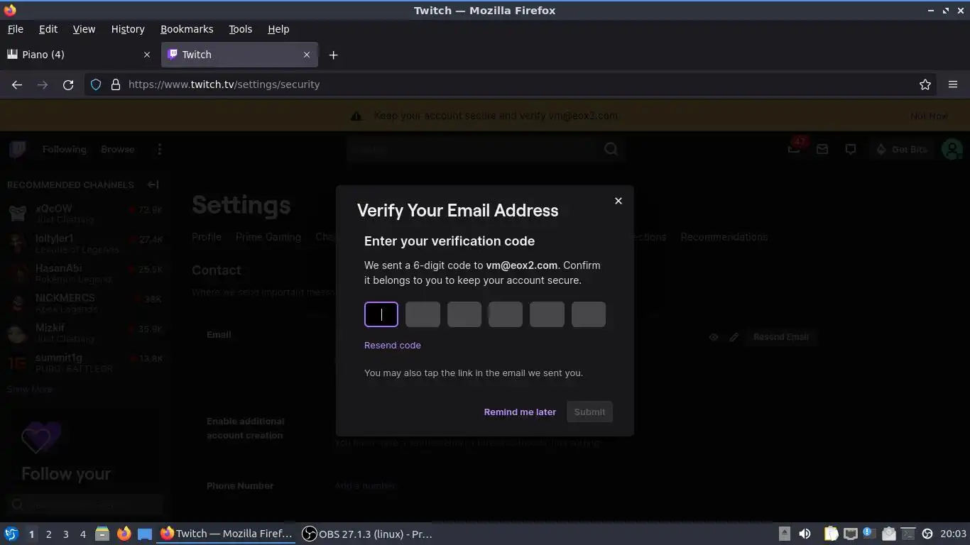Click the pencil edit email icon
Viewport: 970px width, 545px height.
click(x=734, y=337)
